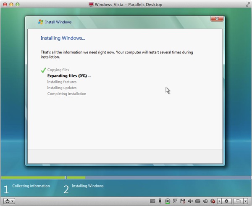Click the yellow minimize button of Parallels window
This screenshot has height=206, width=252.
pos(11,4)
